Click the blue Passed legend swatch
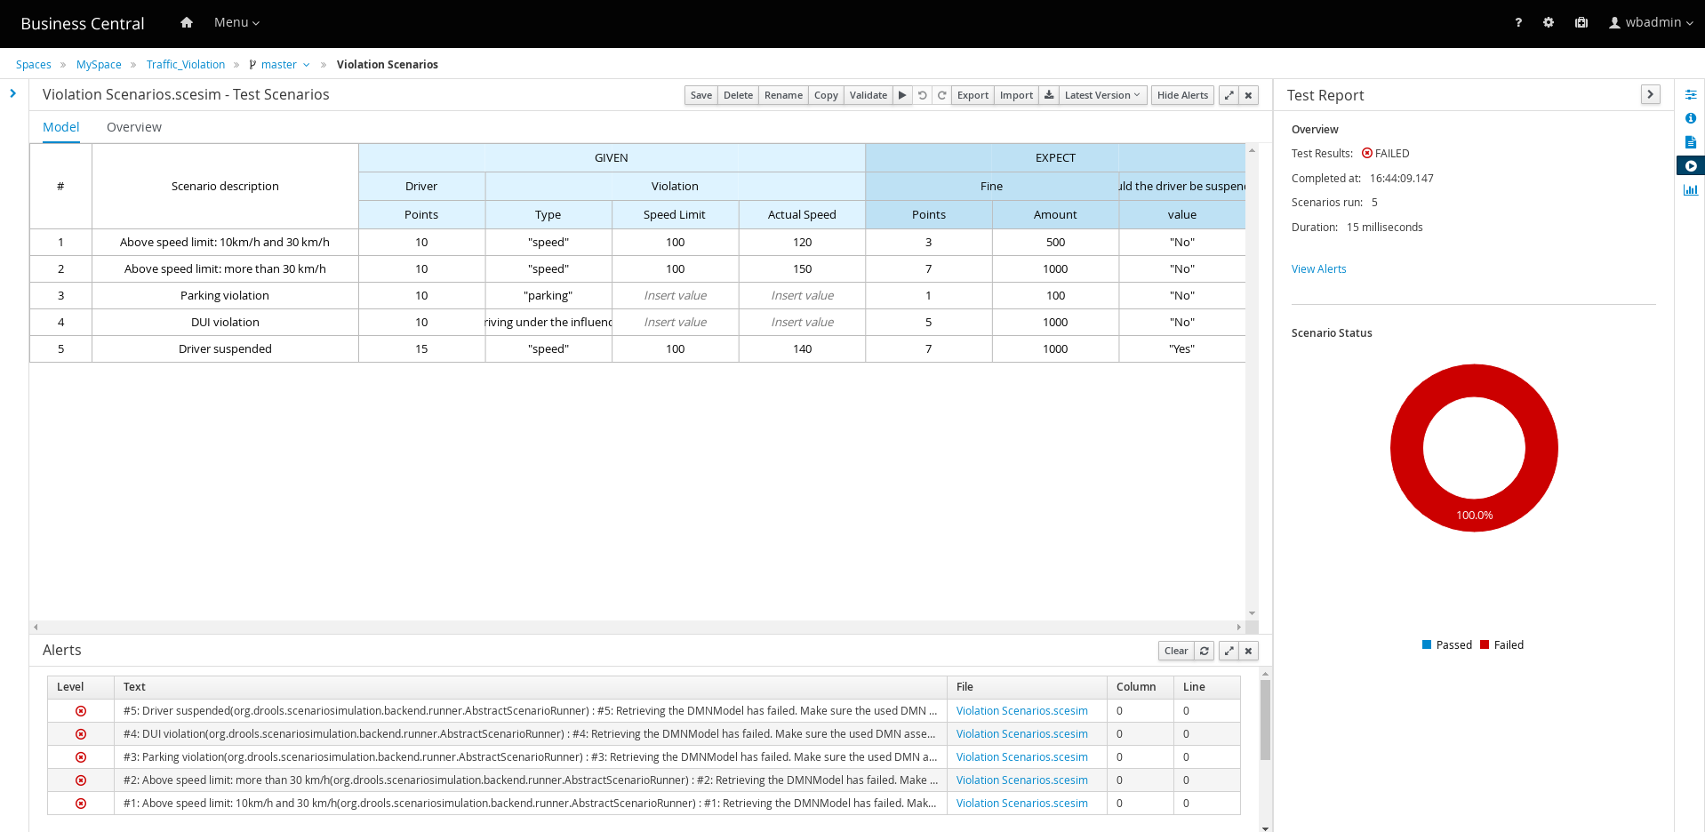 (x=1427, y=645)
